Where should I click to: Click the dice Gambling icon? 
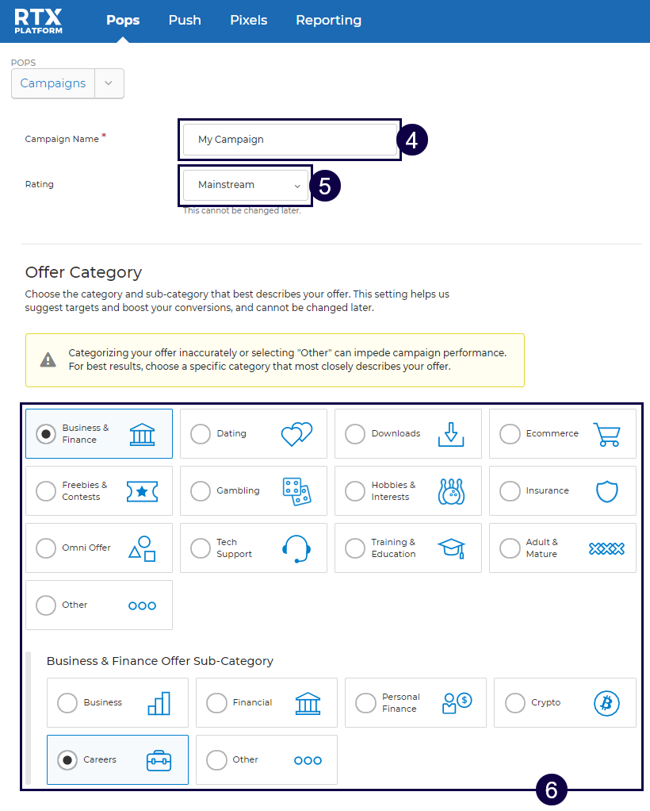click(296, 491)
